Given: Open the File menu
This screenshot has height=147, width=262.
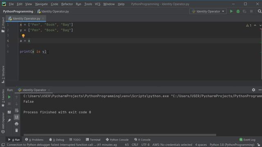Looking at the screenshot, I should (11, 4).
